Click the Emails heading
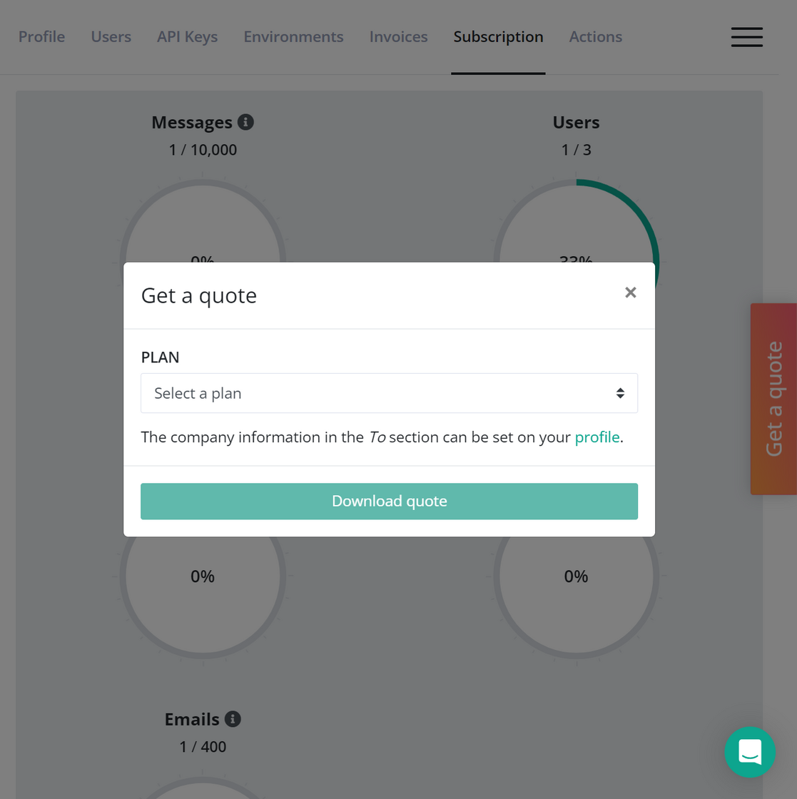The image size is (797, 799). (192, 719)
